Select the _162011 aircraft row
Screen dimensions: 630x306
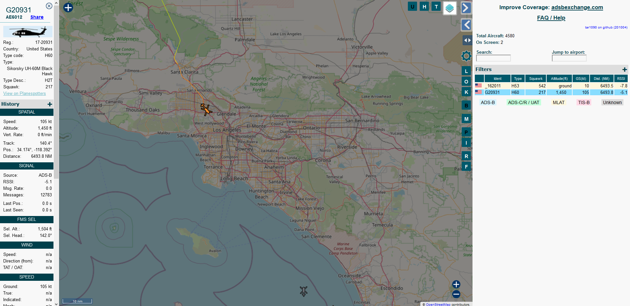pyautogui.click(x=551, y=86)
